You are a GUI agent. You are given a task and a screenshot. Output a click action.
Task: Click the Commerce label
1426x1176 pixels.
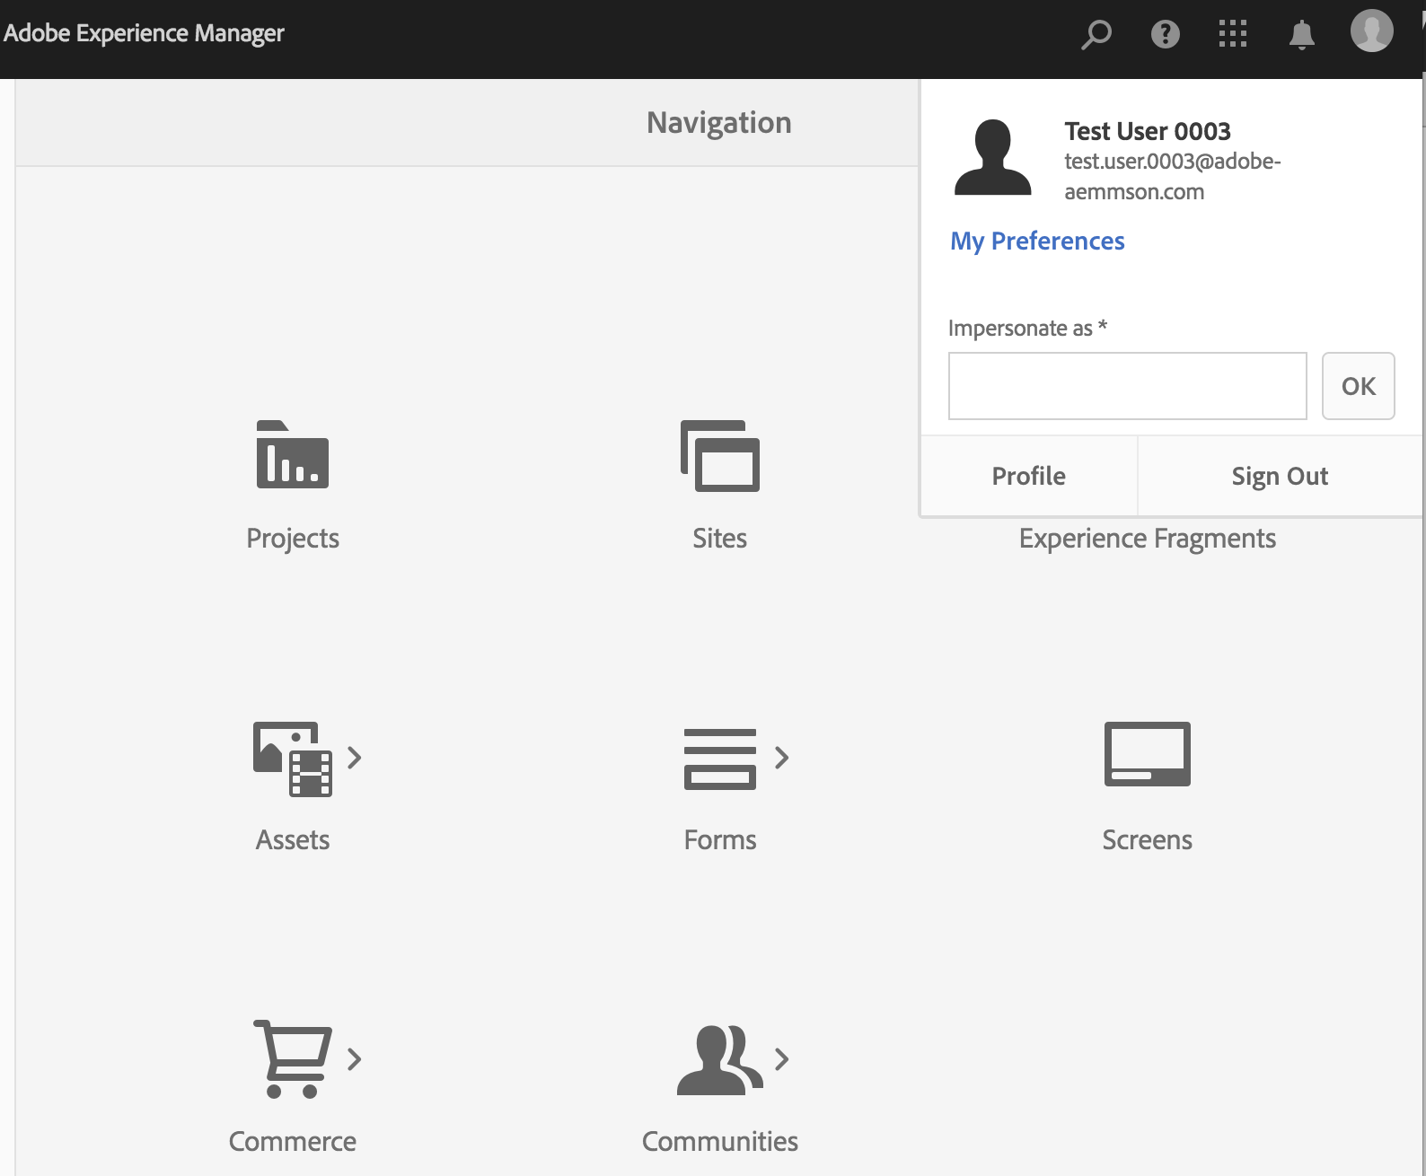[293, 1141]
